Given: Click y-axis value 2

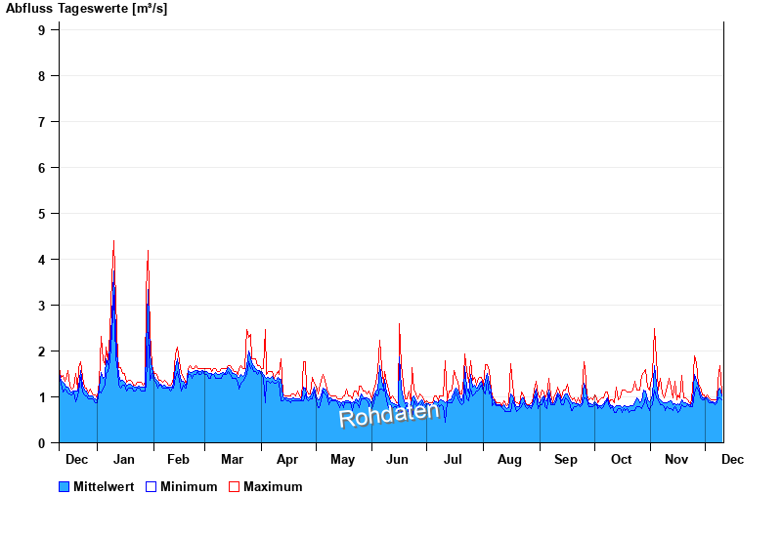Looking at the screenshot, I should (41, 351).
